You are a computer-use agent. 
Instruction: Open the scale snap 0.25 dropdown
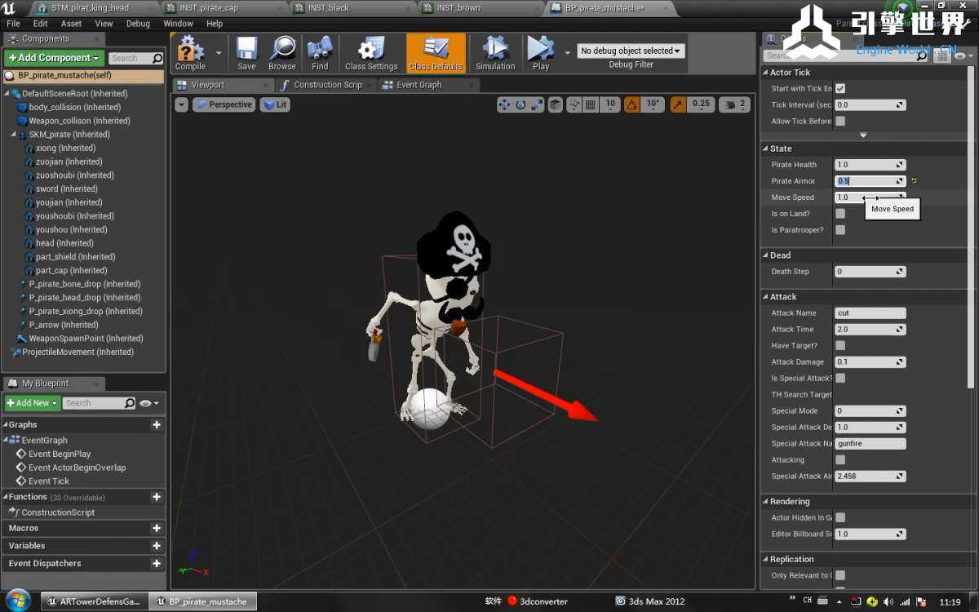tap(701, 104)
